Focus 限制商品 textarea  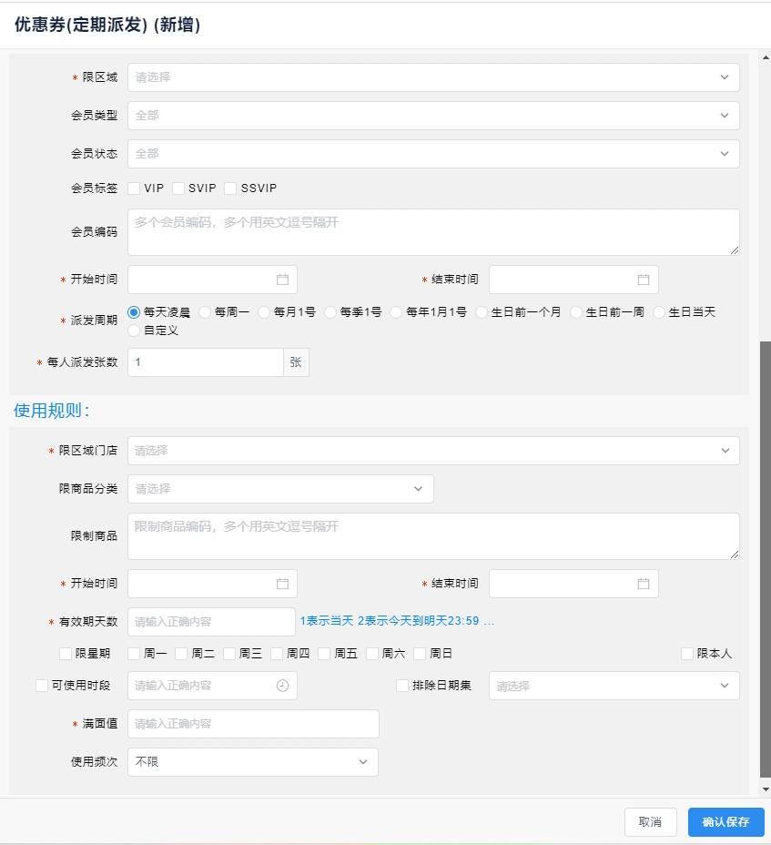(x=433, y=536)
